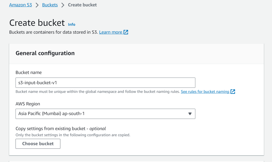The image size is (272, 162).
Task: Go to the Buckets breadcrumb link
Action: [50, 5]
